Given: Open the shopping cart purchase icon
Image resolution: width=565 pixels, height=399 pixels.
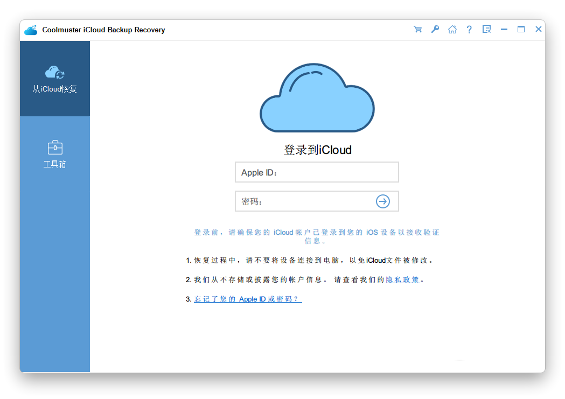Looking at the screenshot, I should click(x=417, y=30).
